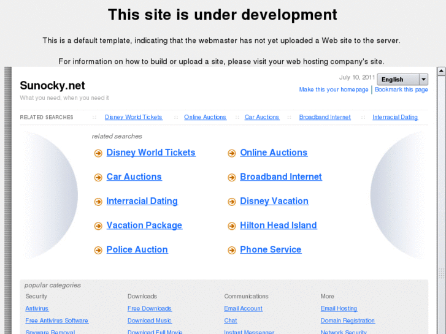Open the Email Hosting link
Screen dimensions: 446x334
click(x=339, y=308)
